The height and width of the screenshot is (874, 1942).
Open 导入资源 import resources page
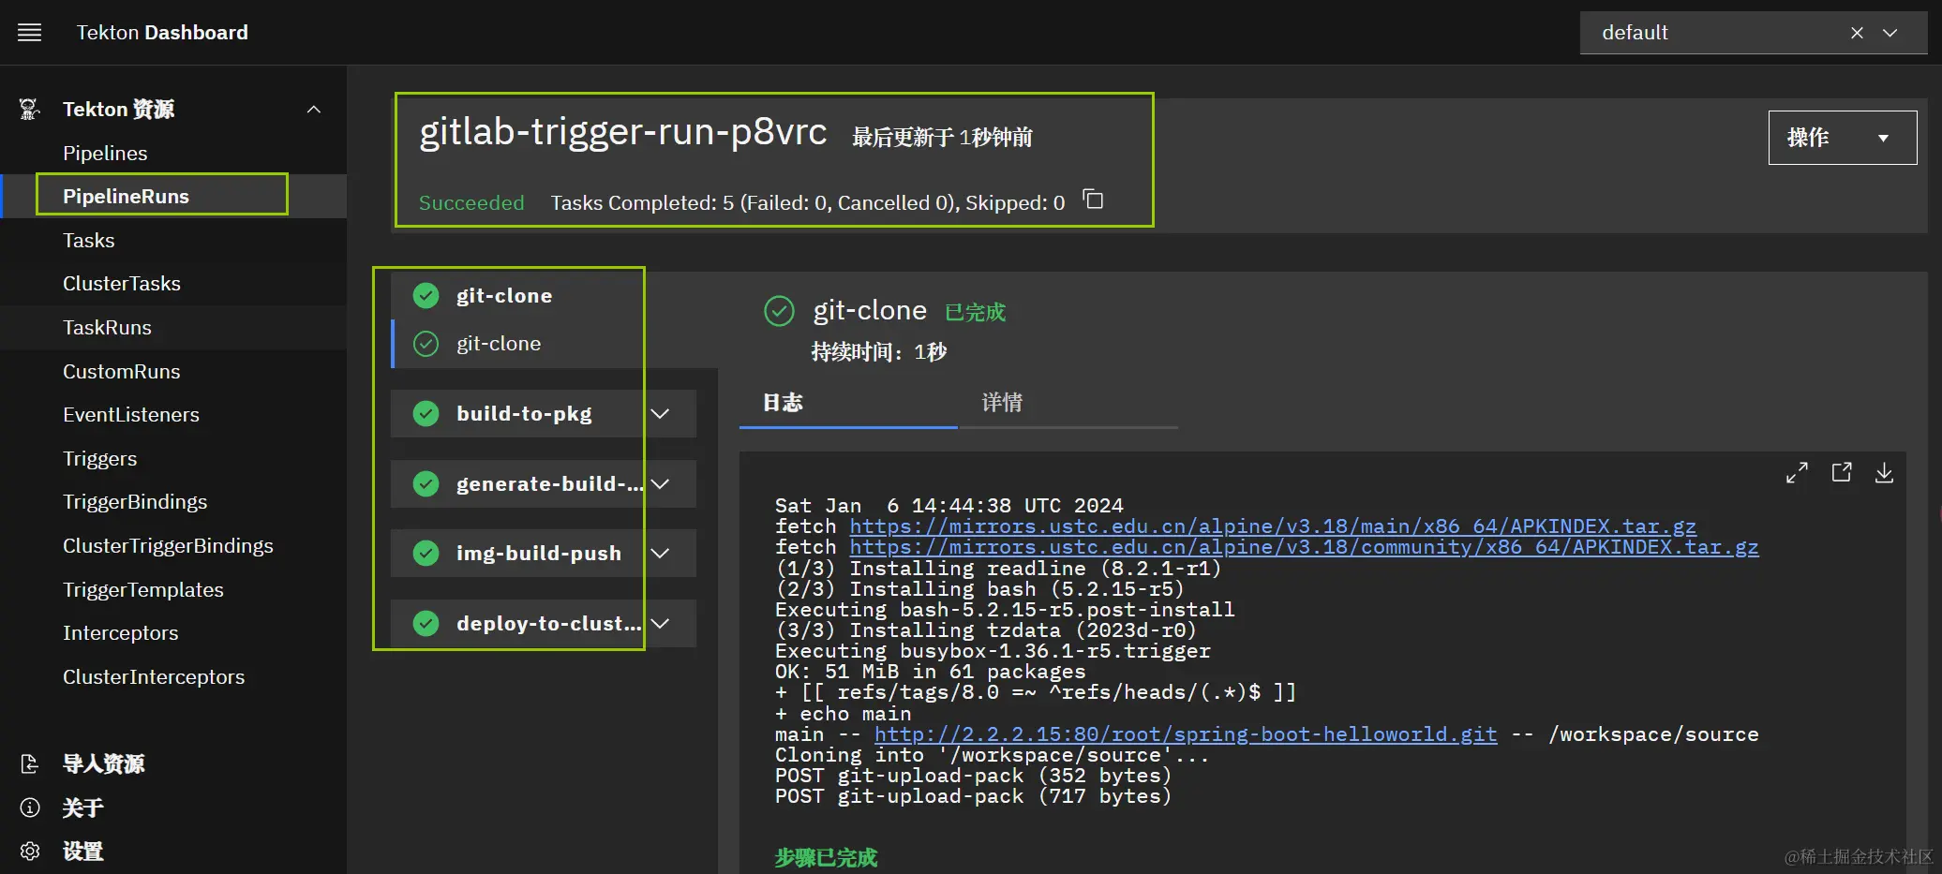click(x=104, y=764)
